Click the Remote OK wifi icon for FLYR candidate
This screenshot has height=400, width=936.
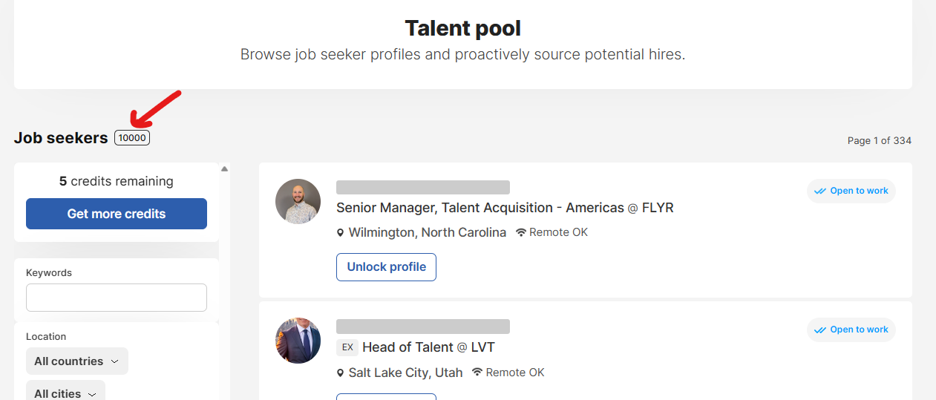[521, 232]
